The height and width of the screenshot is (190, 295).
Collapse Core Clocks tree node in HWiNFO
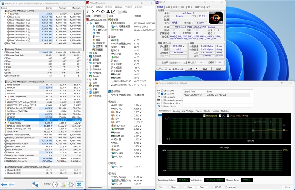[5, 17]
